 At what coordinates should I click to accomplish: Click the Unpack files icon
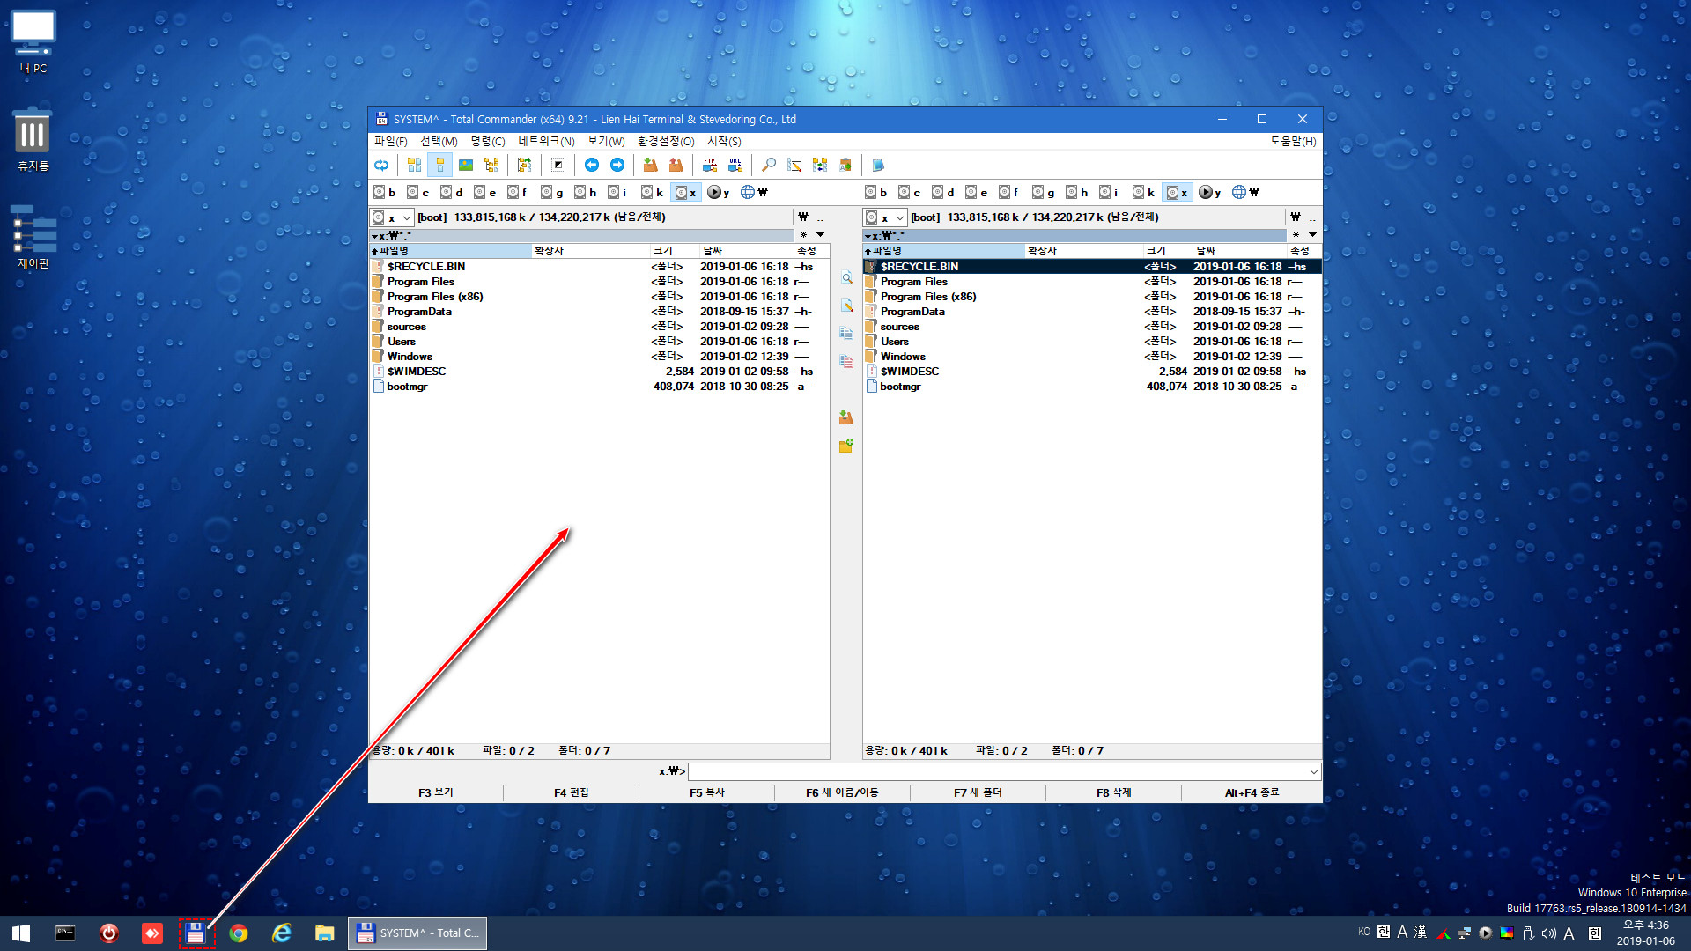[676, 165]
